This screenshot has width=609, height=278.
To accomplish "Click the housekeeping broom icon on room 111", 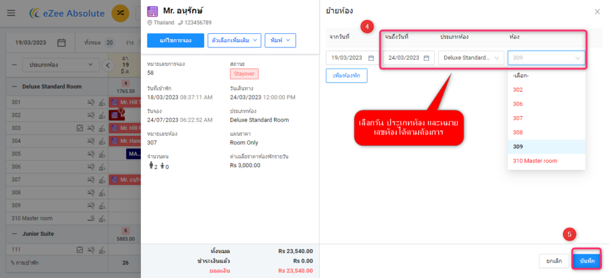I will (x=102, y=250).
